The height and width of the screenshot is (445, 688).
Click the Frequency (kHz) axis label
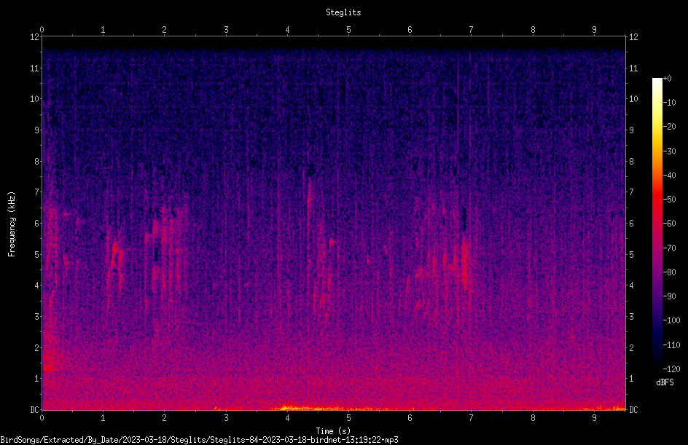pyautogui.click(x=12, y=224)
